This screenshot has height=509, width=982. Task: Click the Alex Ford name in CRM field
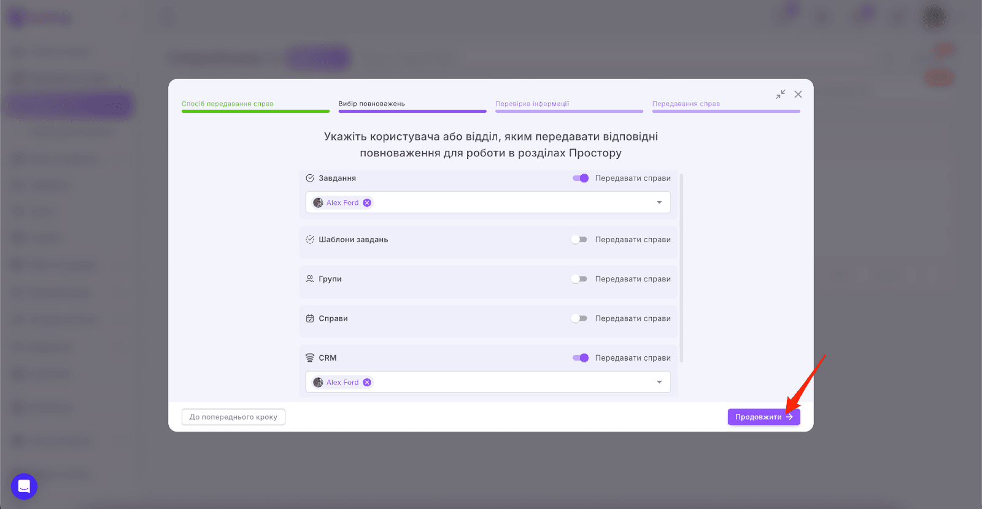coord(342,383)
